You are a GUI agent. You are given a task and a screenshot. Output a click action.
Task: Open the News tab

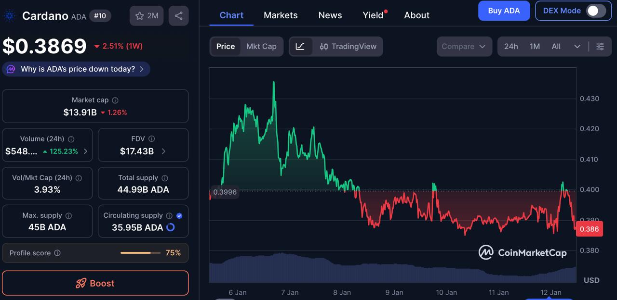pos(330,15)
